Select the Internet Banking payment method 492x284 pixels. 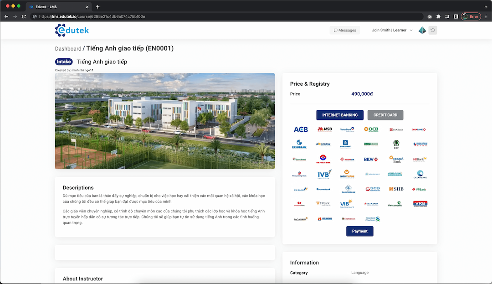pyautogui.click(x=339, y=115)
